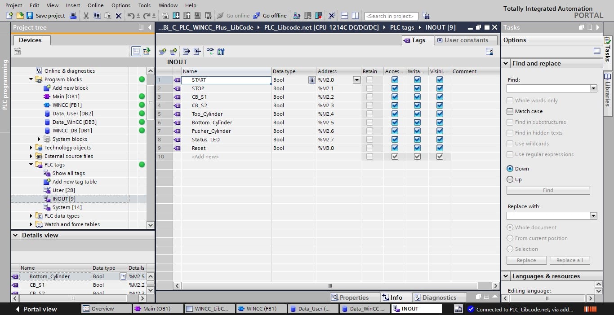Viewport: 614px width, 315px height.
Task: Open the Address dropdown for START tag
Action: pyautogui.click(x=356, y=80)
